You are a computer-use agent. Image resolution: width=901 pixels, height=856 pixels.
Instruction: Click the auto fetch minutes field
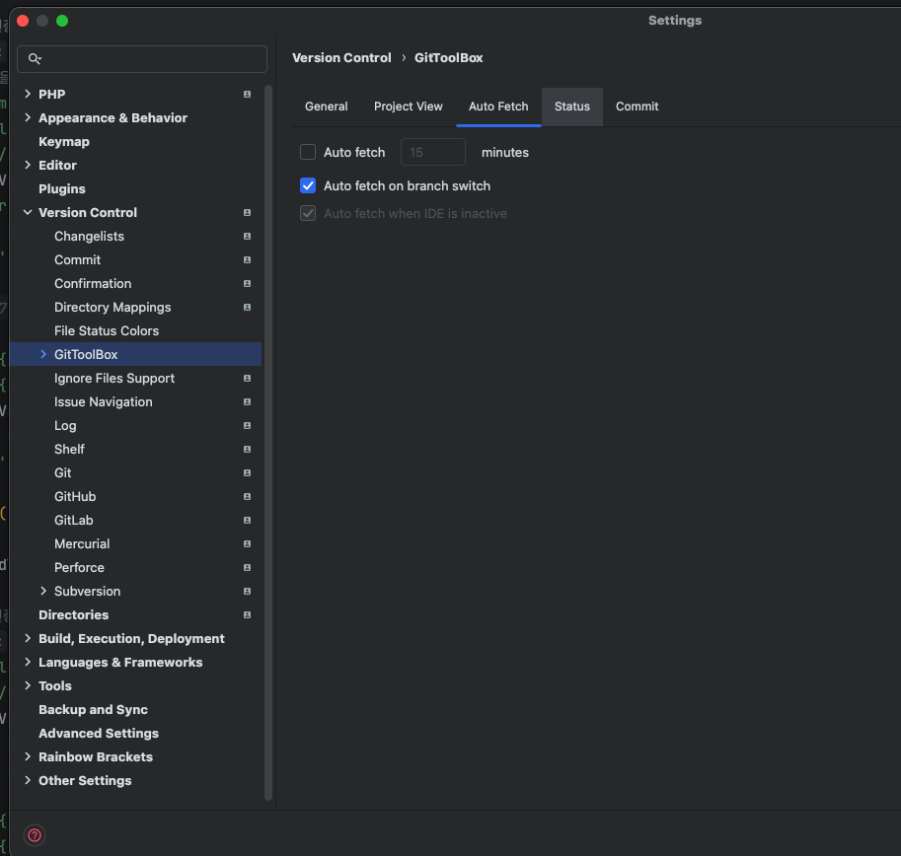[x=432, y=152]
